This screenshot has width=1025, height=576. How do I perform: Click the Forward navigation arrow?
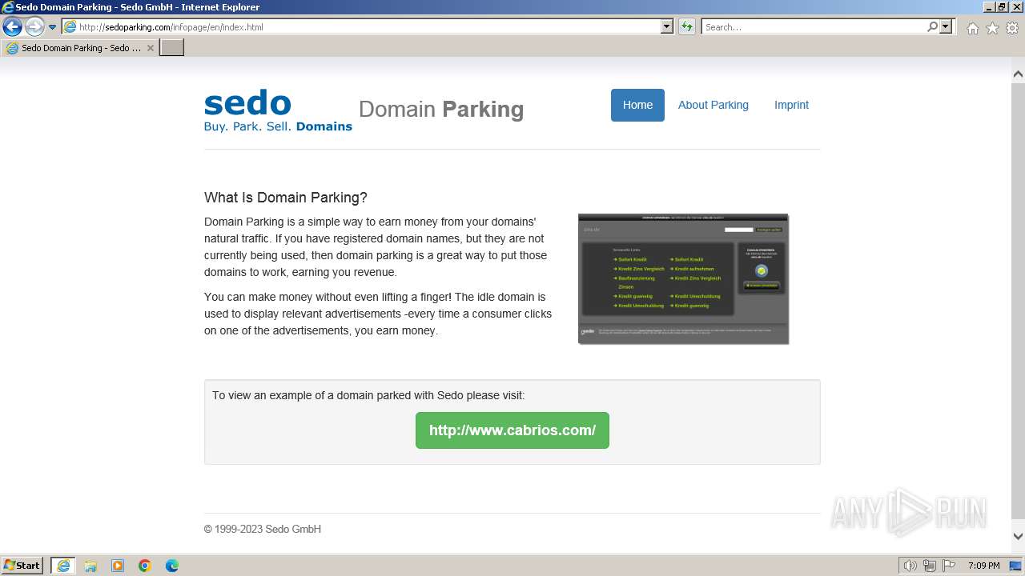click(34, 26)
